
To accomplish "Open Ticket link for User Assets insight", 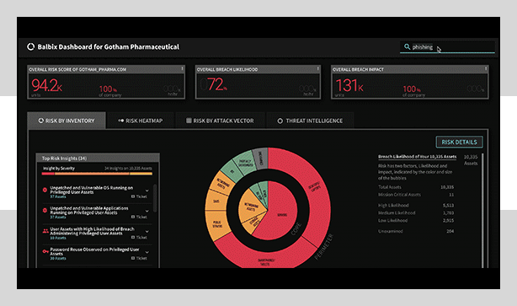I will click(x=139, y=238).
